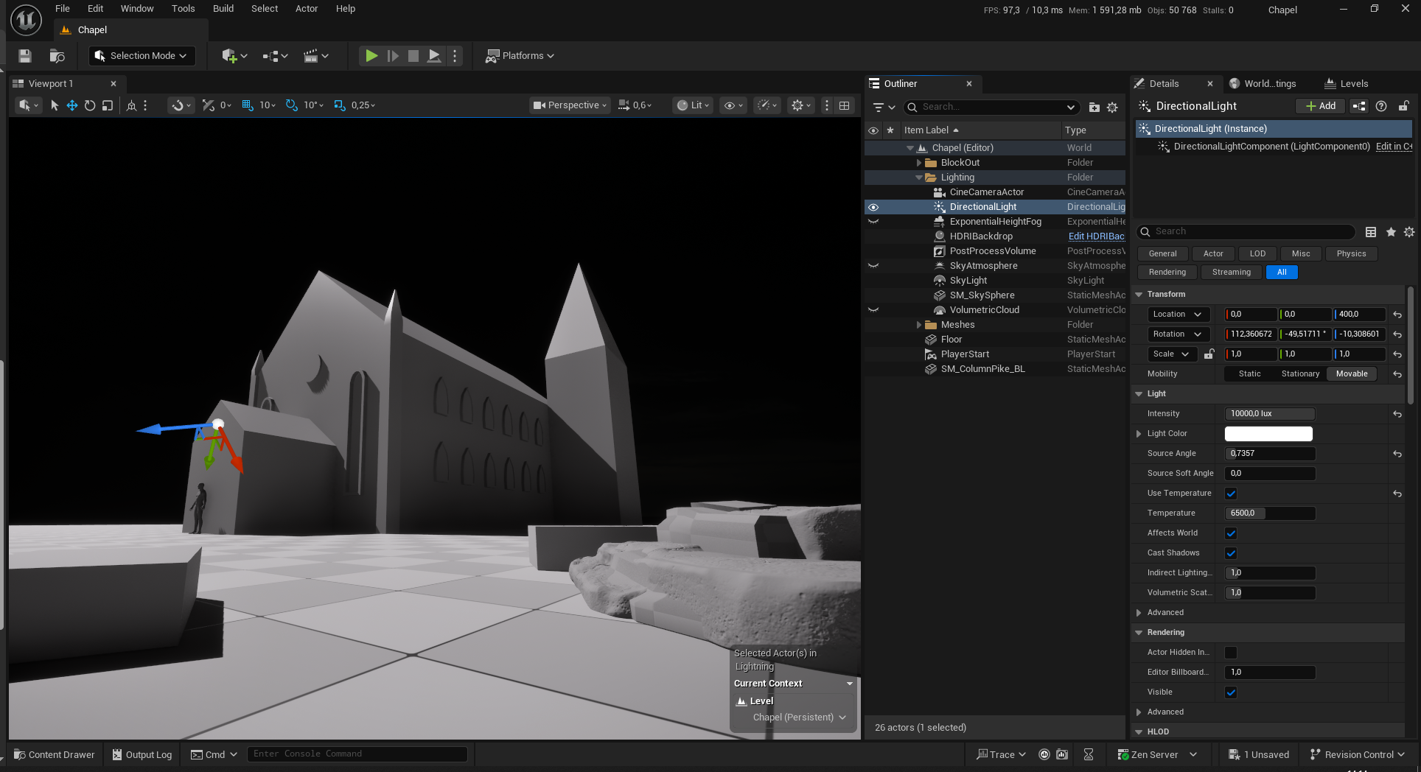This screenshot has width=1421, height=772.
Task: Enable Actor Hidden In Game checkbox
Action: coord(1231,653)
